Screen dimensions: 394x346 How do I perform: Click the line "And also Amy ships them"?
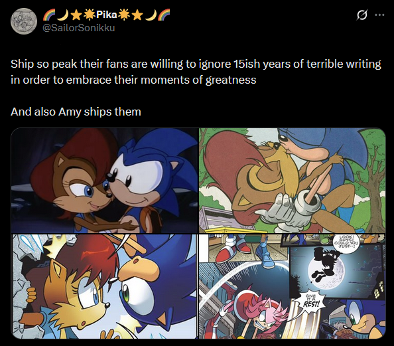point(76,112)
